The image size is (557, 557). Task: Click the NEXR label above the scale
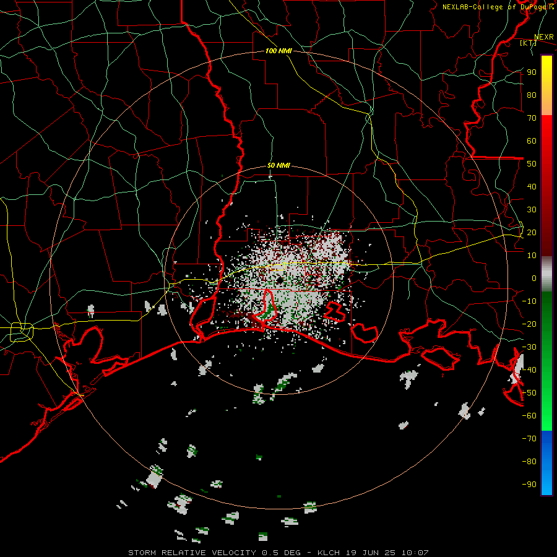point(543,37)
